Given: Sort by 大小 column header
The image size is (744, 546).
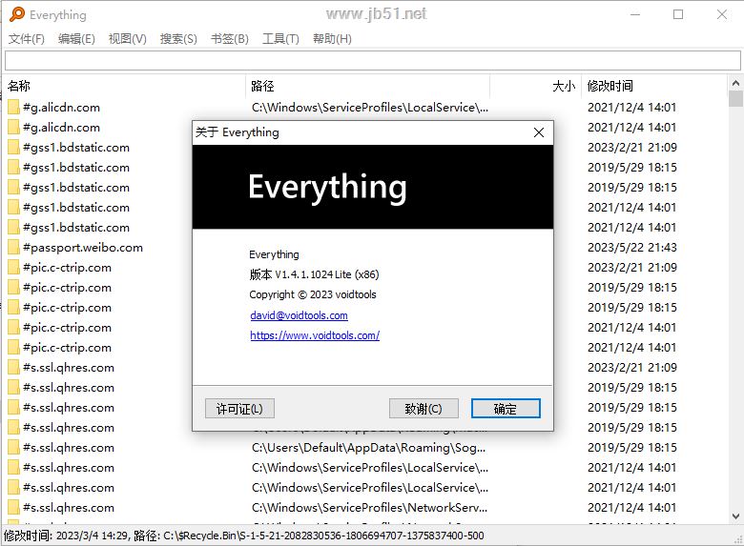Looking at the screenshot, I should pos(535,86).
